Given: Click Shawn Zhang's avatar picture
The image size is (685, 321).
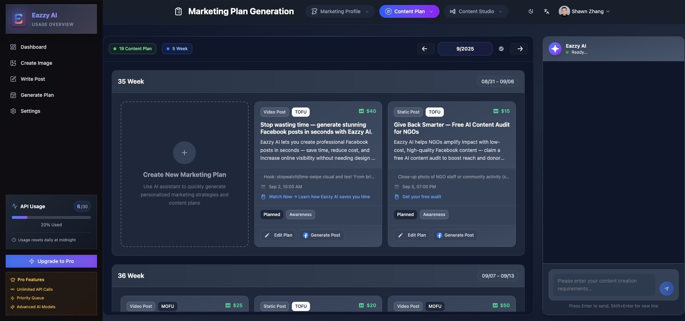Looking at the screenshot, I should 564,11.
